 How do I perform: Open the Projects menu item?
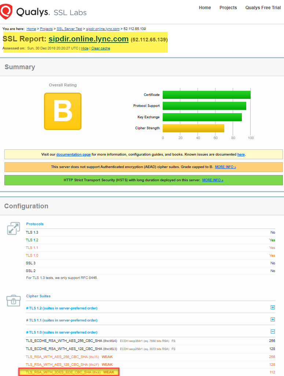[x=228, y=8]
